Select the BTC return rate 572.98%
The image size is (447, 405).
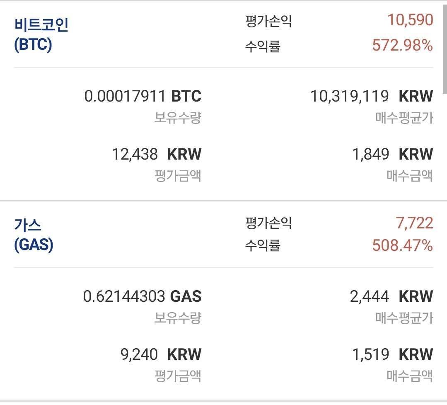pos(402,45)
